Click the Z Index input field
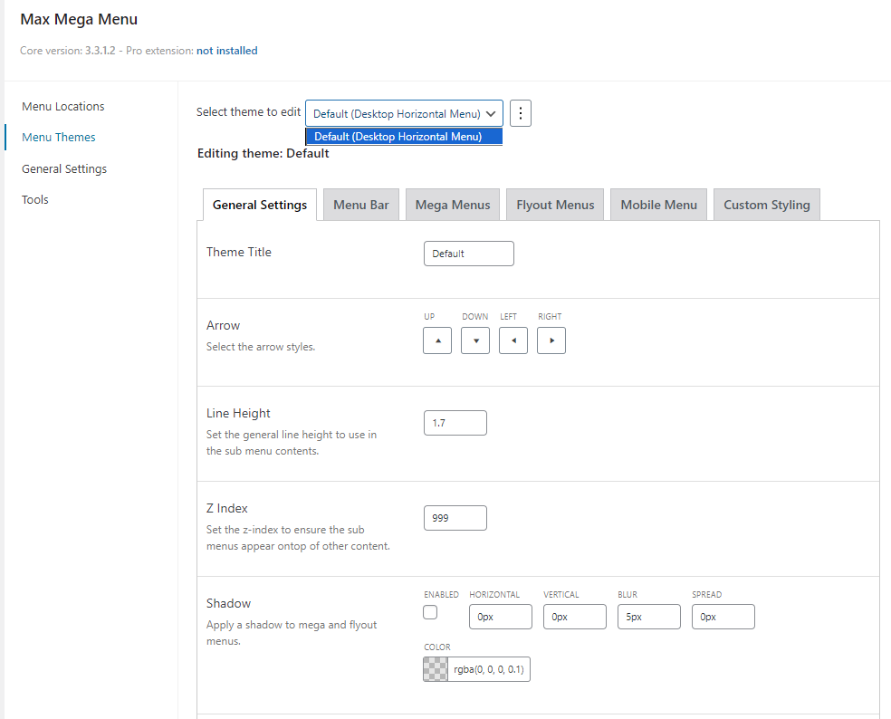891x719 pixels. pyautogui.click(x=455, y=518)
